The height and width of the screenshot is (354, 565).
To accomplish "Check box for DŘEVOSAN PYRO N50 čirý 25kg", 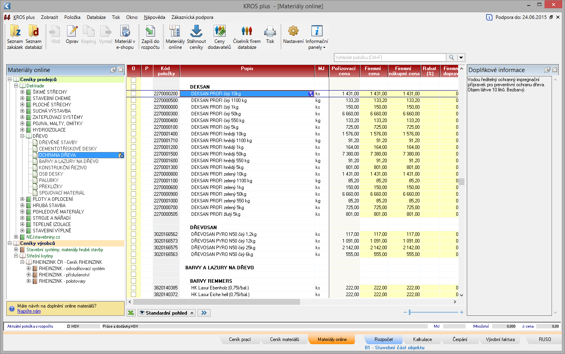I will [133, 248].
